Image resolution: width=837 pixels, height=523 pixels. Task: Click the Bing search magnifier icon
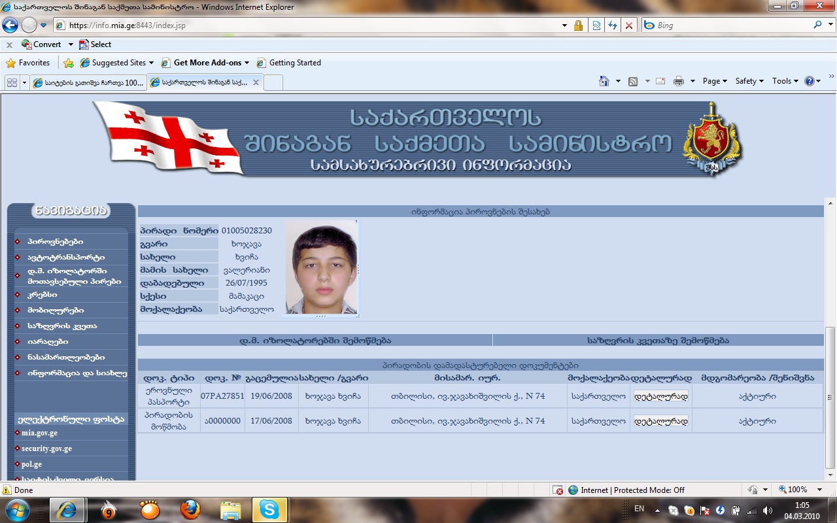pos(818,25)
